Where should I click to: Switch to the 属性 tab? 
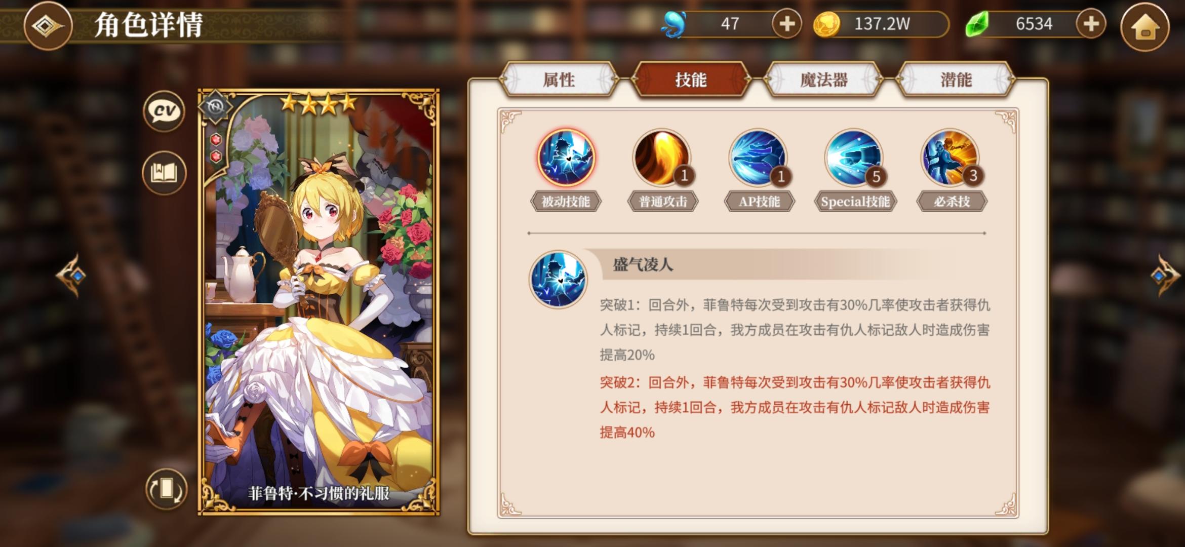pos(559,80)
